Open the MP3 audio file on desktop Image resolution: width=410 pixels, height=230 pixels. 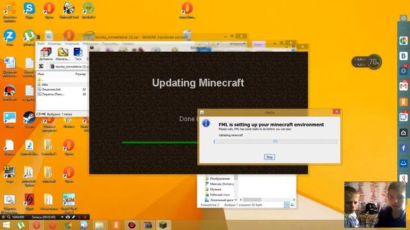click(29, 148)
